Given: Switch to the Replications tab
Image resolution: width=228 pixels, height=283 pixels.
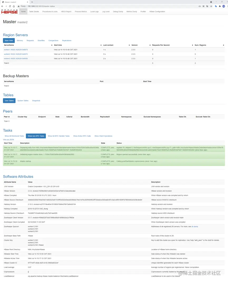Looking at the screenshot, I should 67,41.
